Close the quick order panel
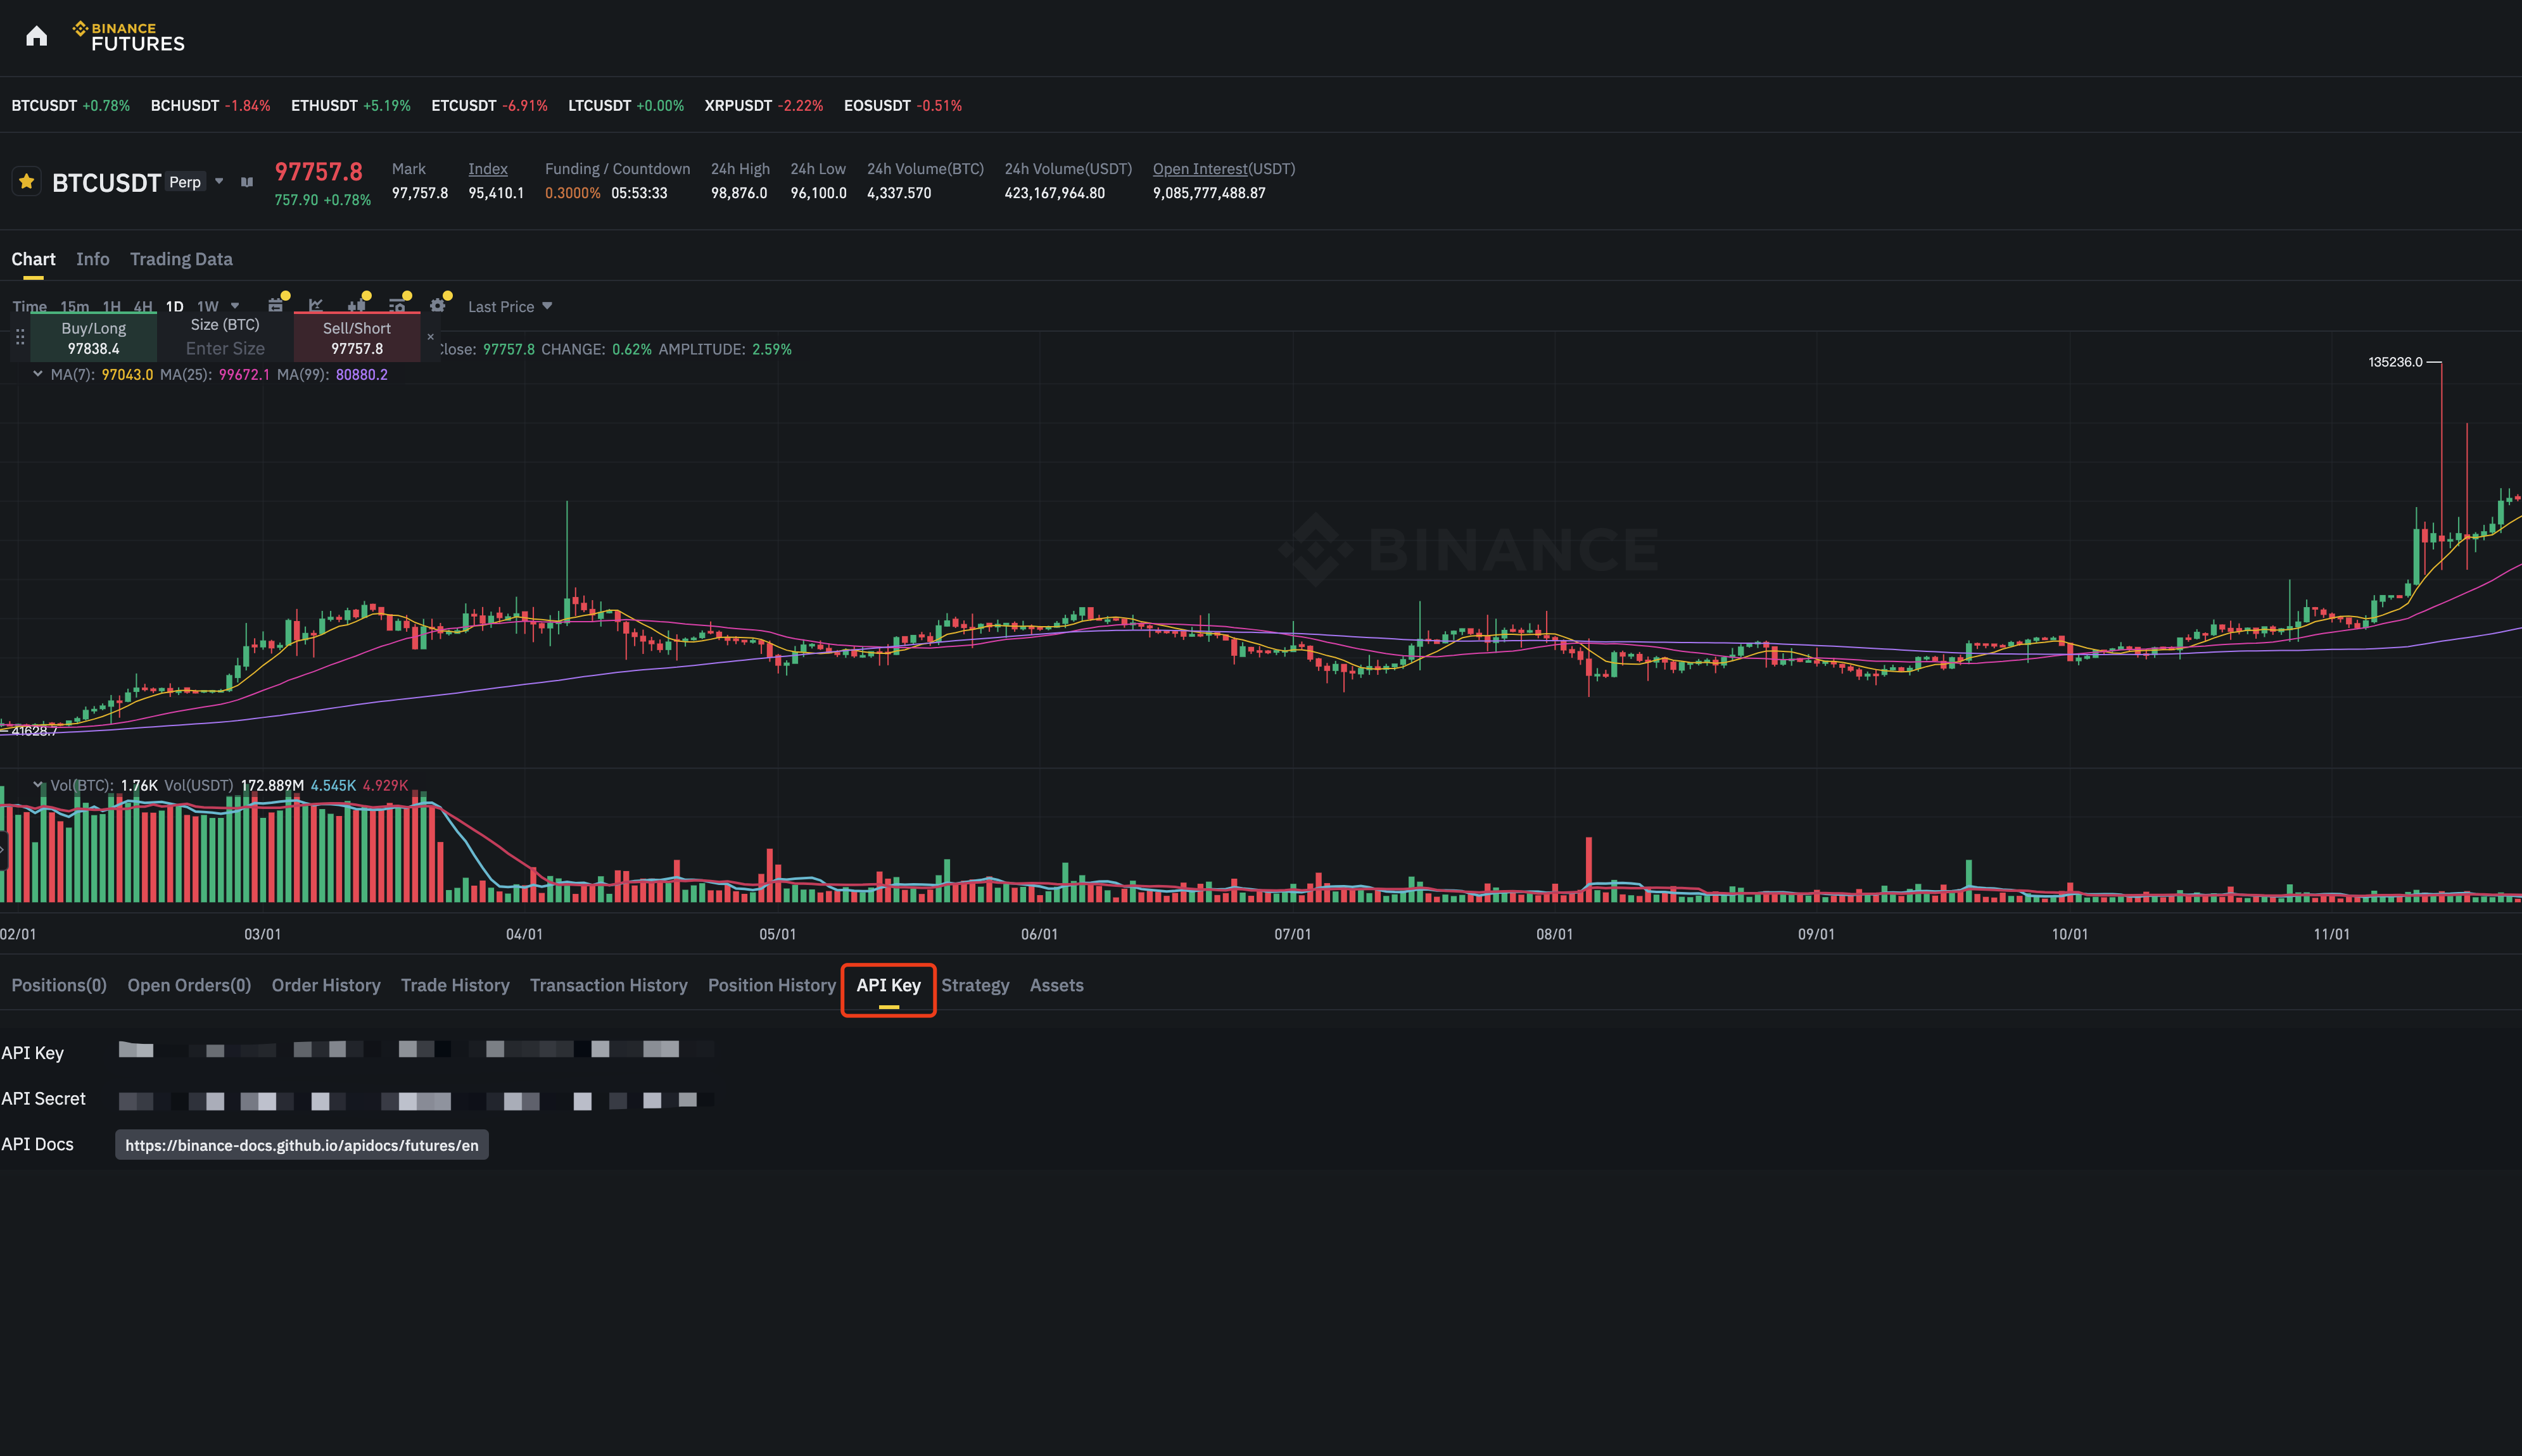2522x1456 pixels. [431, 337]
